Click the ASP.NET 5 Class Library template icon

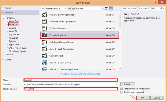[x=44, y=63]
